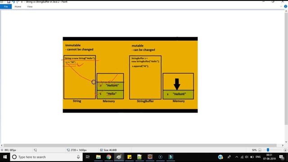This screenshot has height=162, width=288.
Task: Click the 50% zoom level text
Action: tap(254, 150)
